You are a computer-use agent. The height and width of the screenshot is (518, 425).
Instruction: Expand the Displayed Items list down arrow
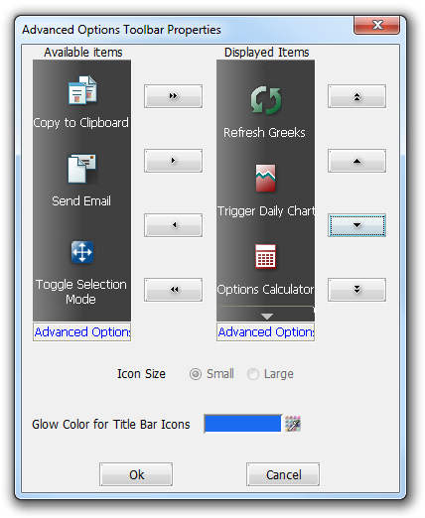(266, 315)
